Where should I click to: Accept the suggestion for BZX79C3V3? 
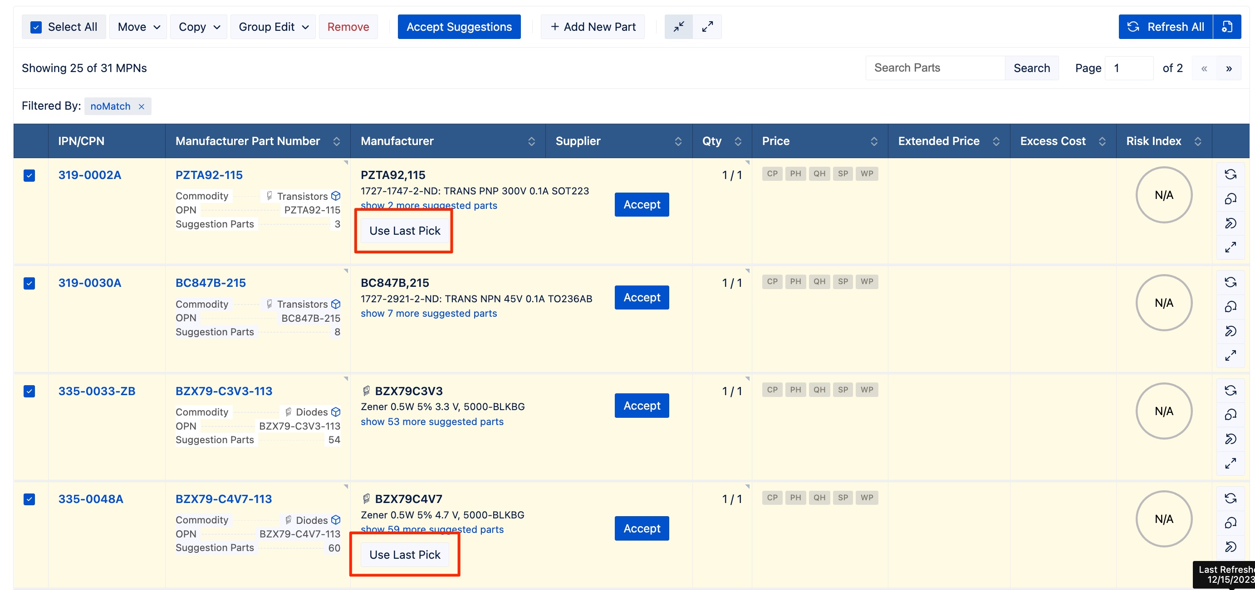(642, 406)
